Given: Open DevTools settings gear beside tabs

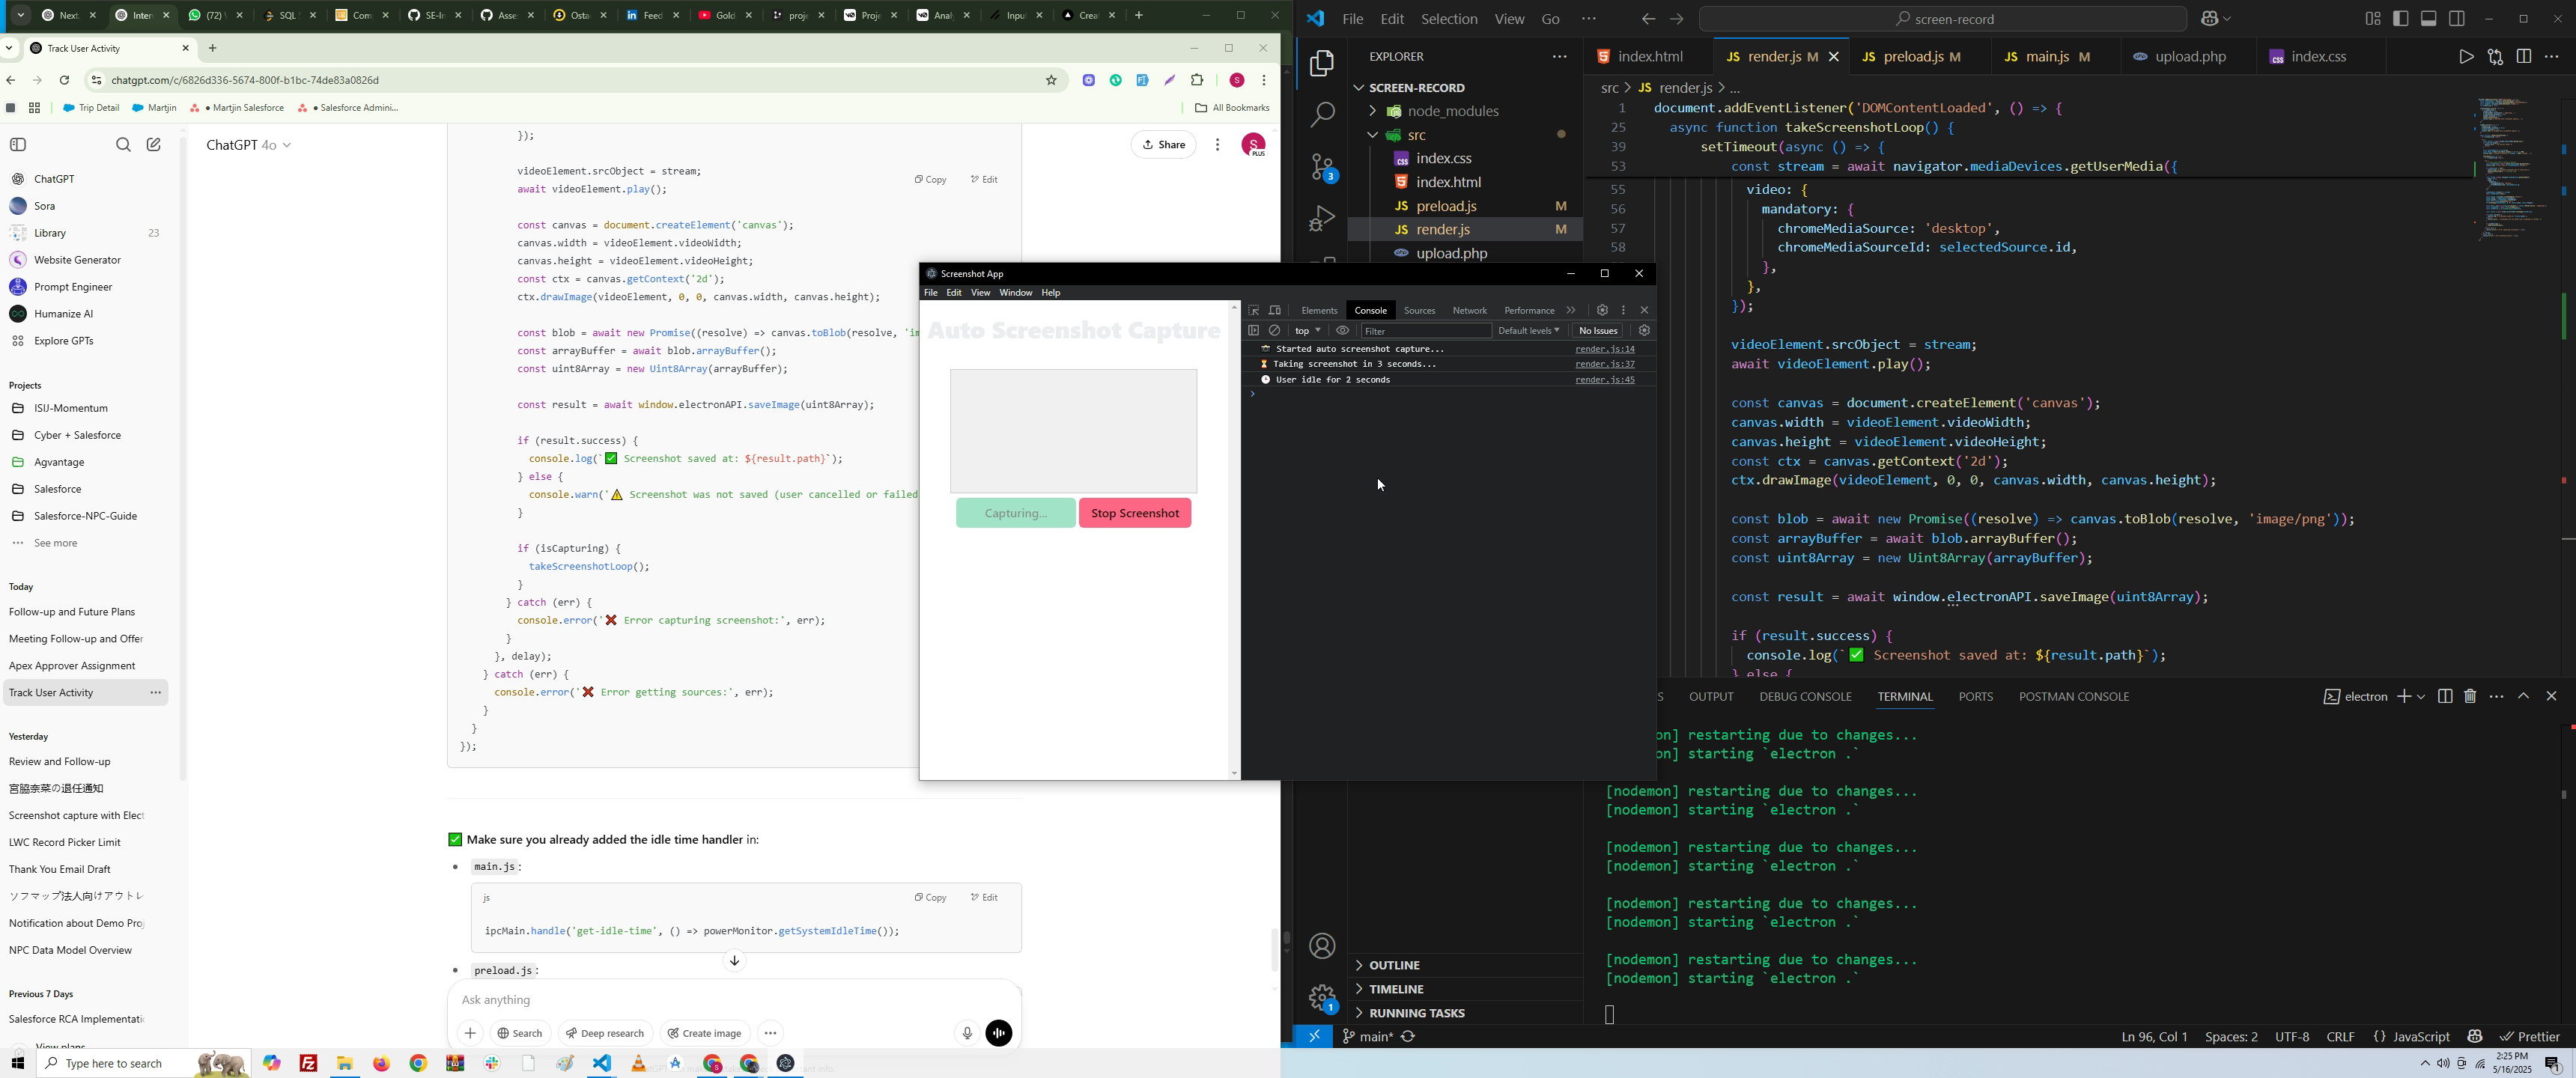Looking at the screenshot, I should coord(1602,311).
